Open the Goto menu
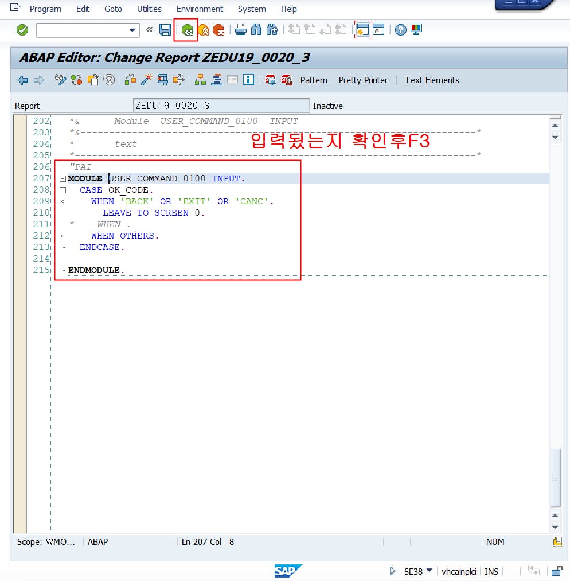 pos(113,9)
